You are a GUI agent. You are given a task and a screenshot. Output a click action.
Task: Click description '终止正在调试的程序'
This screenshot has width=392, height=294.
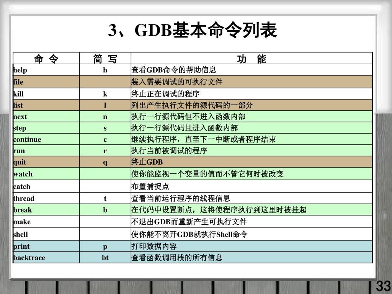click(165, 94)
